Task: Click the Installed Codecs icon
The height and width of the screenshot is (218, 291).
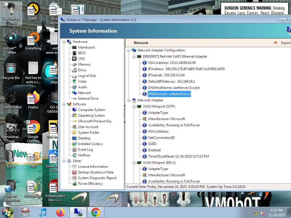Action: 74,144
